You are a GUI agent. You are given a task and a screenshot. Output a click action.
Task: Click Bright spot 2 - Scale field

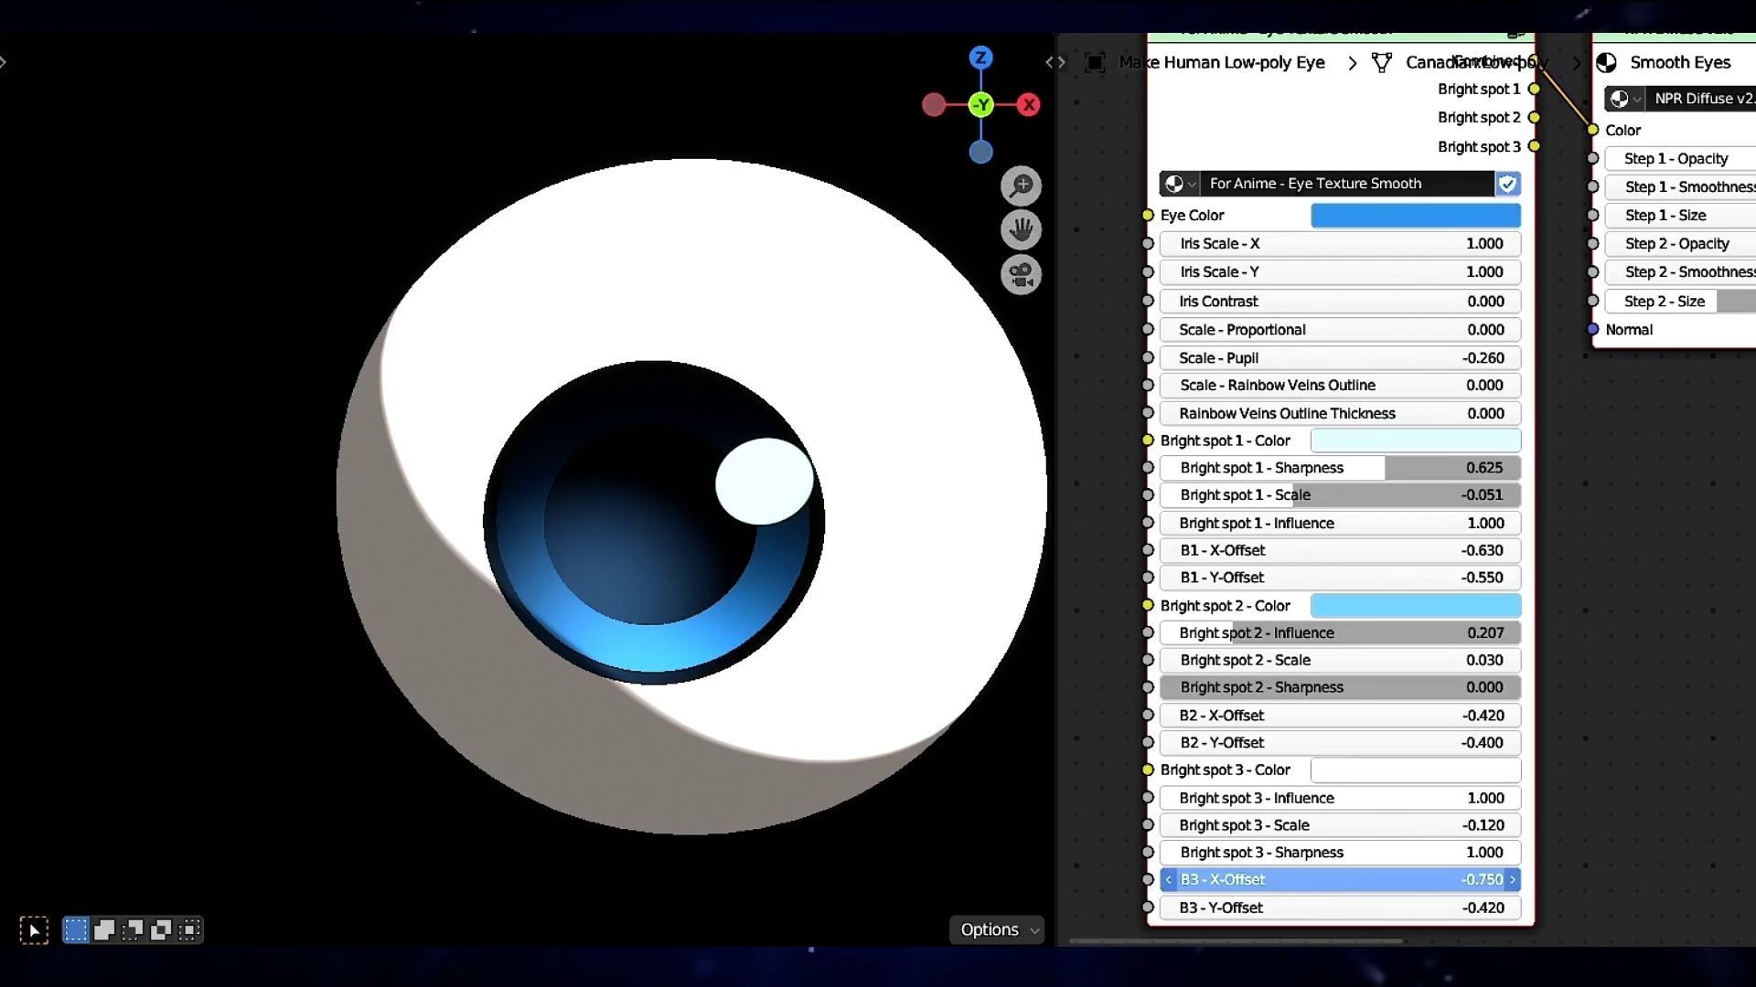(x=1340, y=661)
